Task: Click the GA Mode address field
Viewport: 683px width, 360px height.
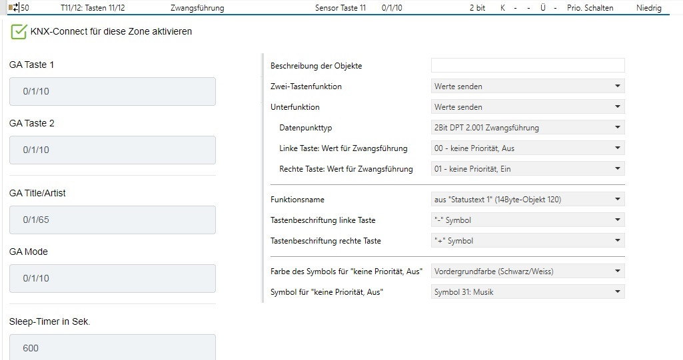Action: click(x=112, y=278)
